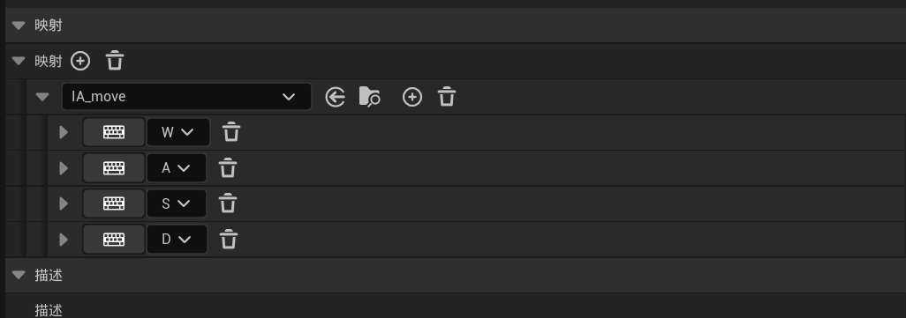906x318 pixels.
Task: Expand the S key mapping row
Action: click(x=64, y=204)
